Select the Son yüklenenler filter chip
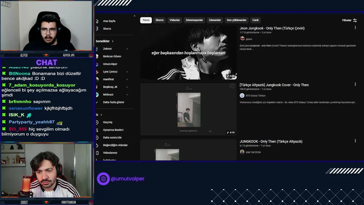The height and width of the screenshot is (205, 364). 237,20
